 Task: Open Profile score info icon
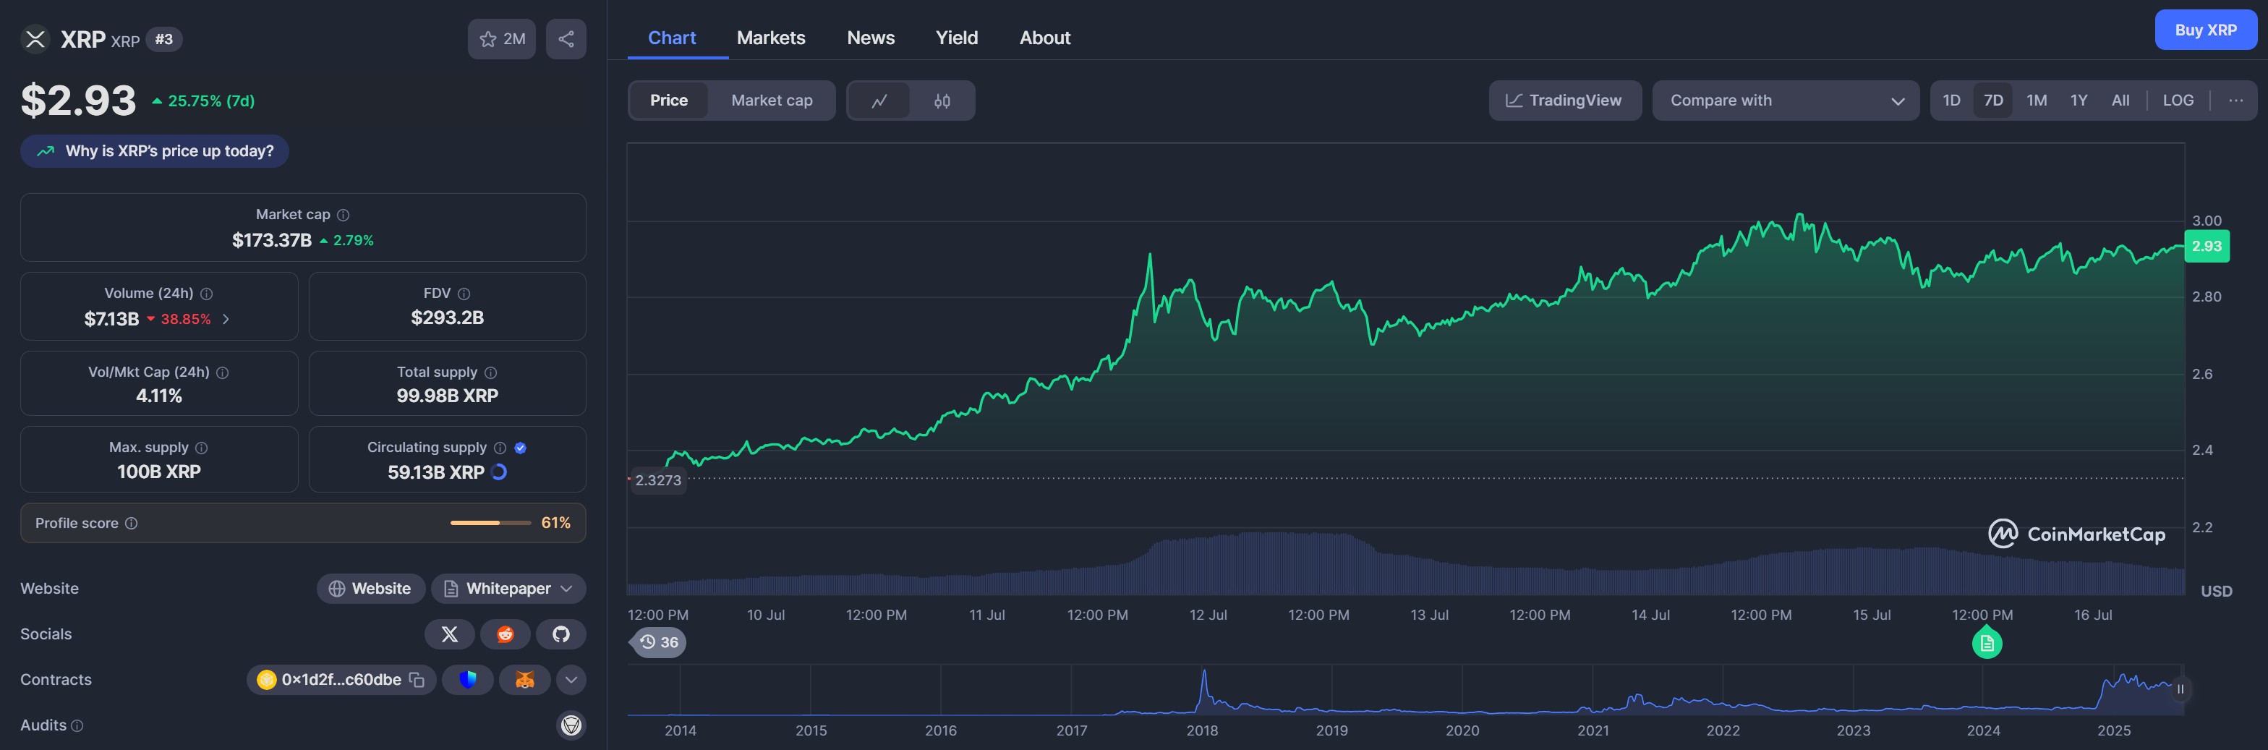(x=131, y=524)
